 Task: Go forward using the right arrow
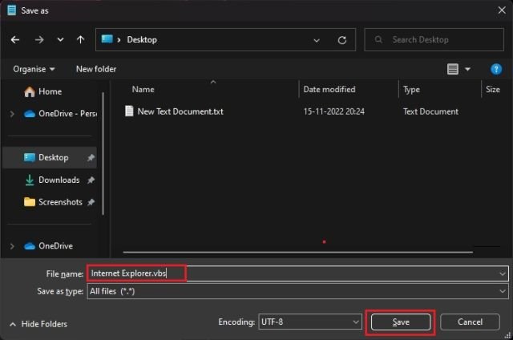pos(39,40)
